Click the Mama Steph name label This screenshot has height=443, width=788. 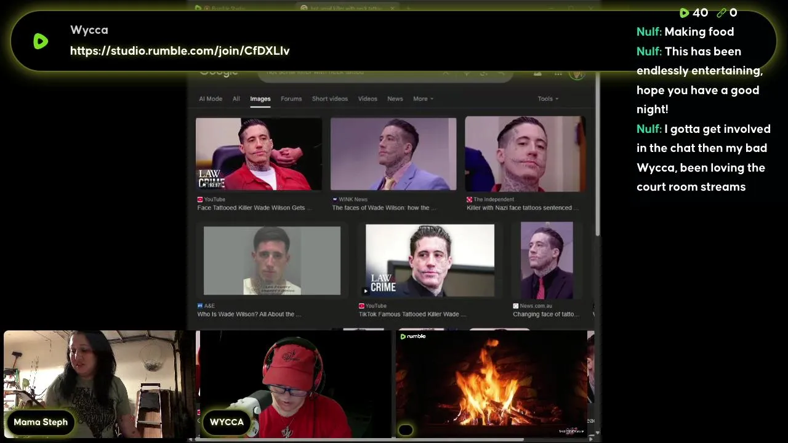point(41,422)
